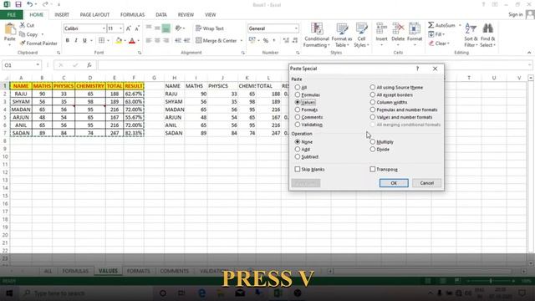The width and height of the screenshot is (535, 301).
Task: Click Sign in link
Action: (515, 15)
